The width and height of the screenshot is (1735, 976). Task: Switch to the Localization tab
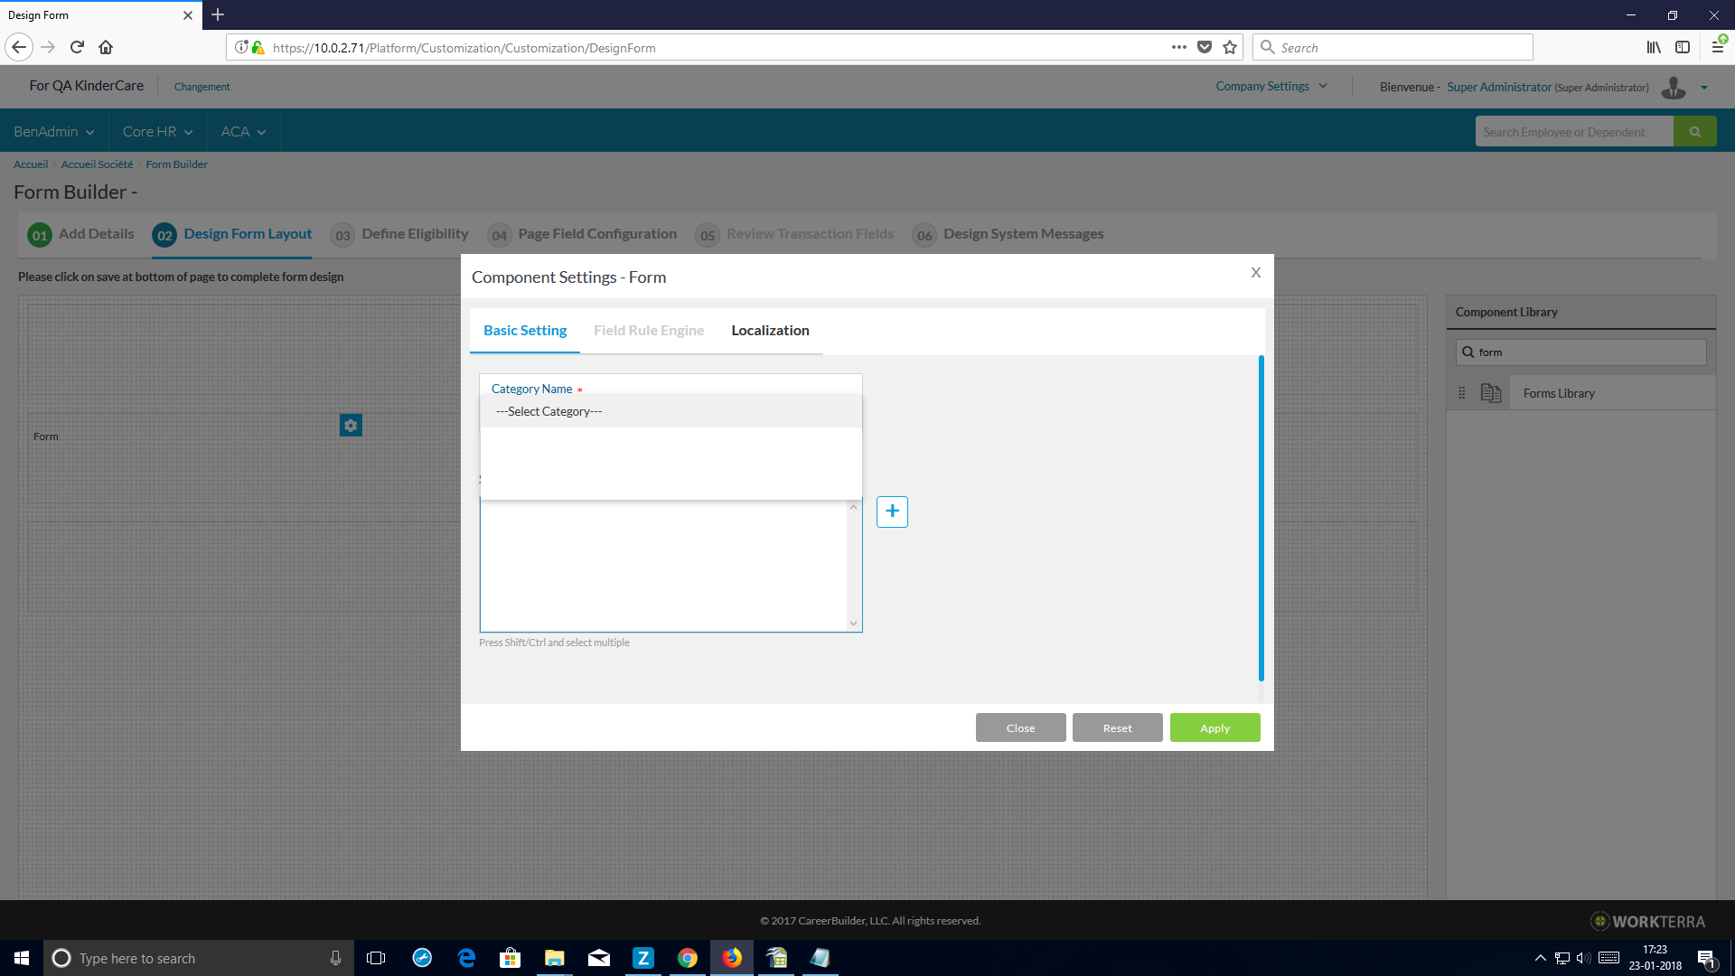770,331
